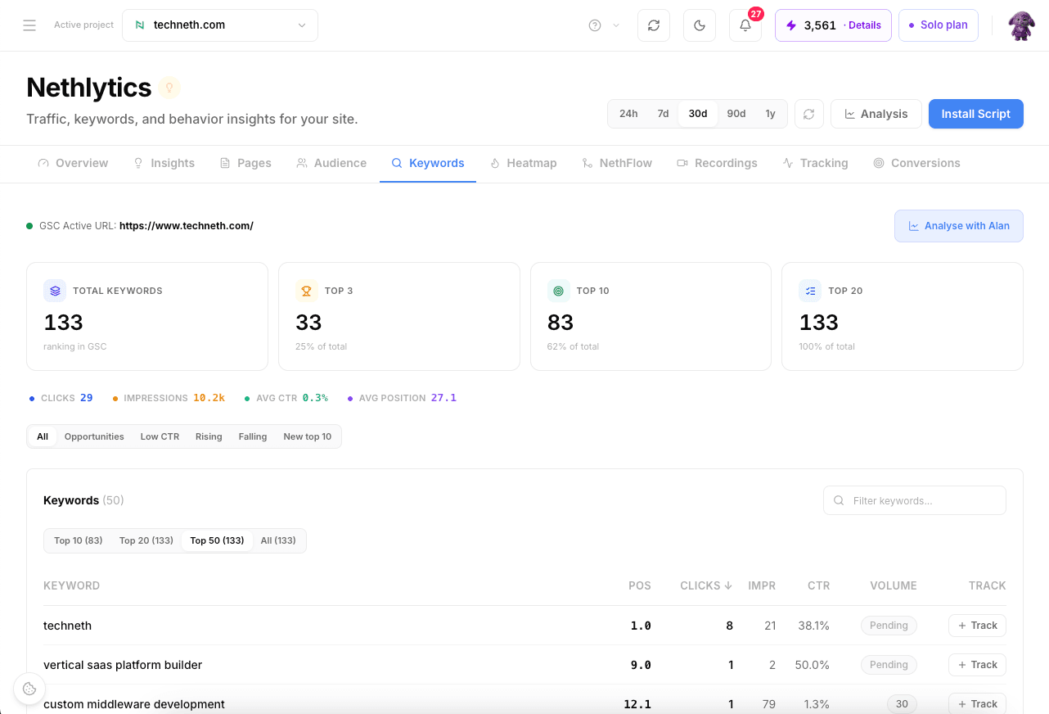The height and width of the screenshot is (714, 1049).
Task: Switch to the Heatmap tab
Action: click(x=523, y=163)
